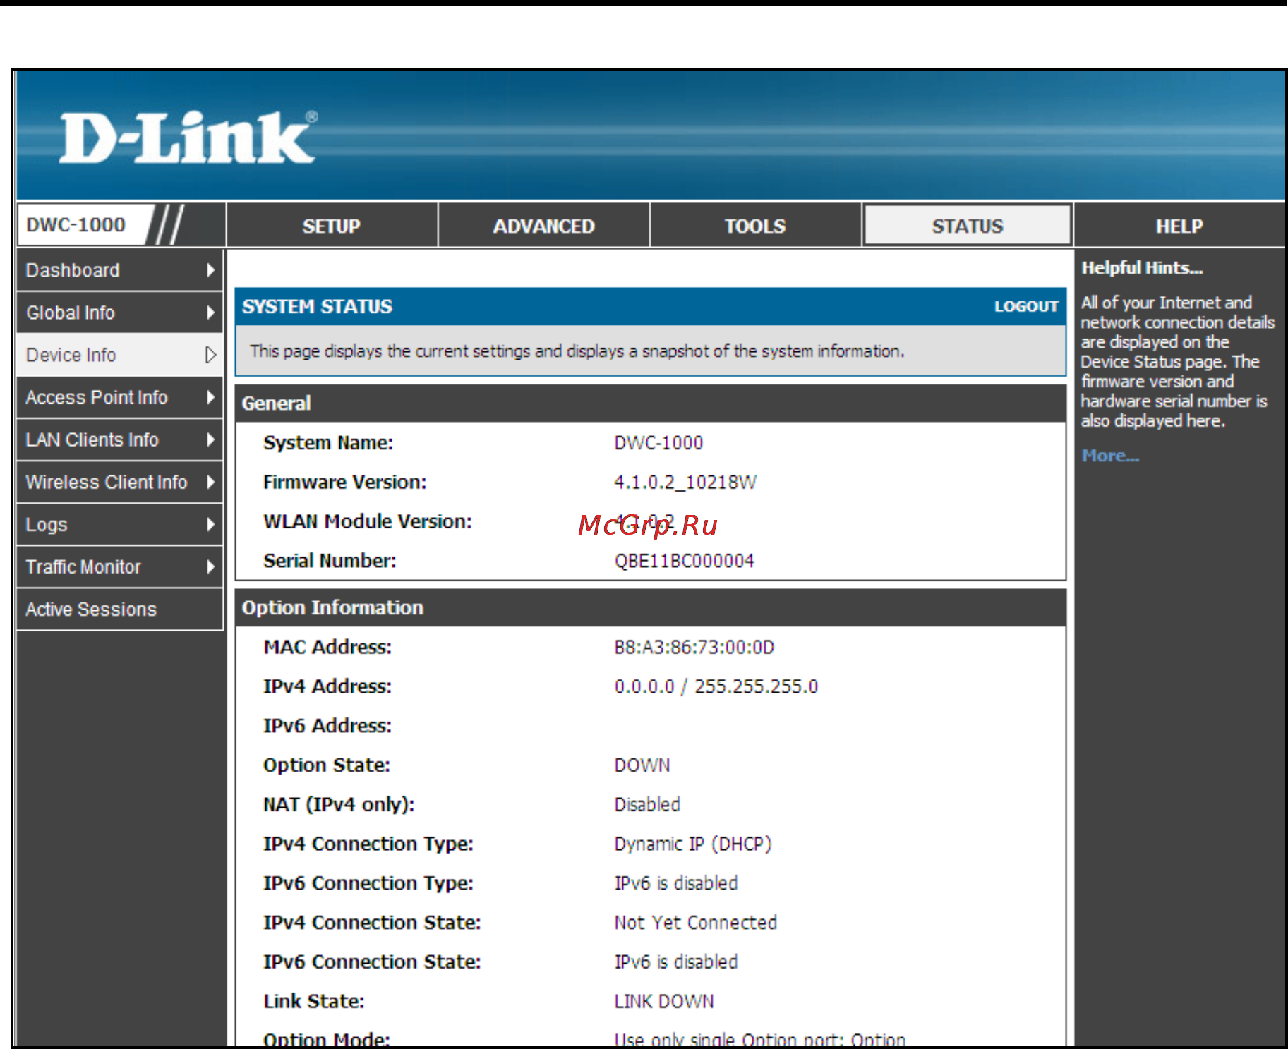Screen dimensions: 1288x1049
Task: Select Global Info in the sidebar
Action: pos(119,313)
